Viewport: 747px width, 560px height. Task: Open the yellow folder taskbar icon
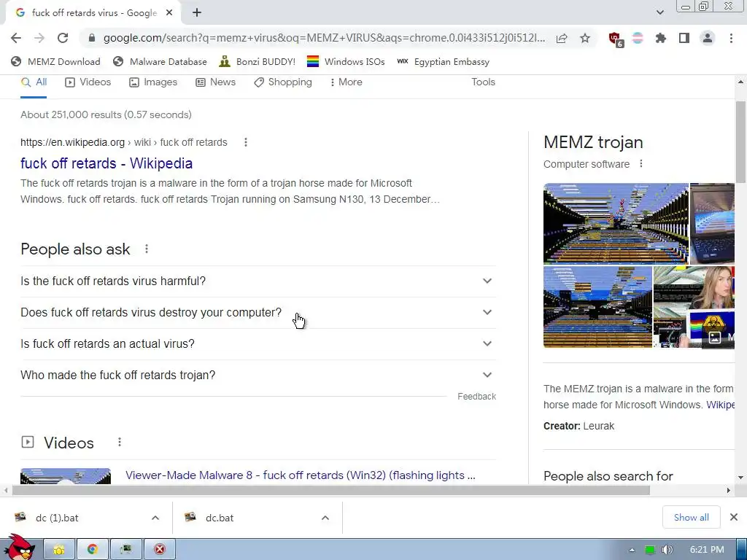point(59,550)
